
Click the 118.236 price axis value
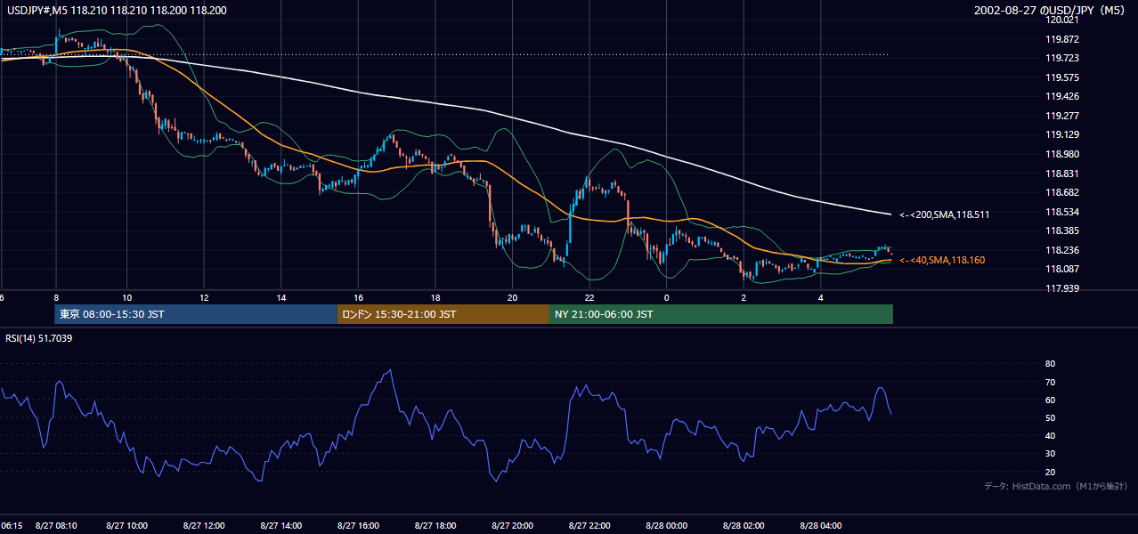pyautogui.click(x=1063, y=250)
